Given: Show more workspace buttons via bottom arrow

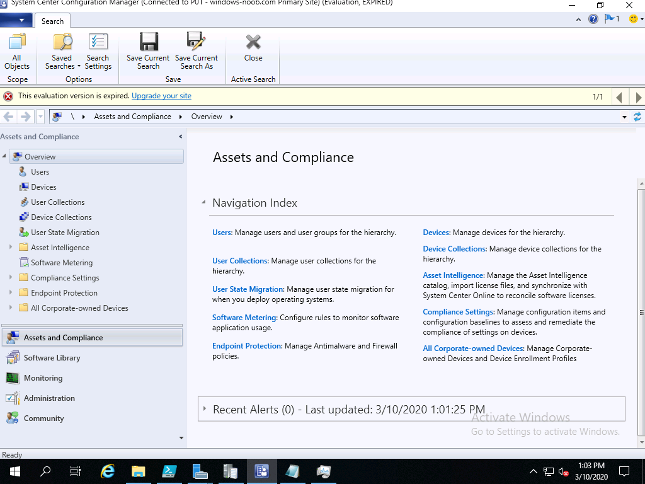Looking at the screenshot, I should point(181,439).
